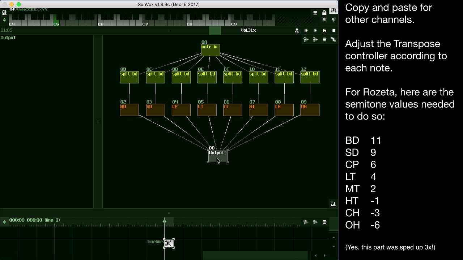The width and height of the screenshot is (463, 260).
Task: Select the split bd module 0B
Action: pyautogui.click(x=129, y=77)
